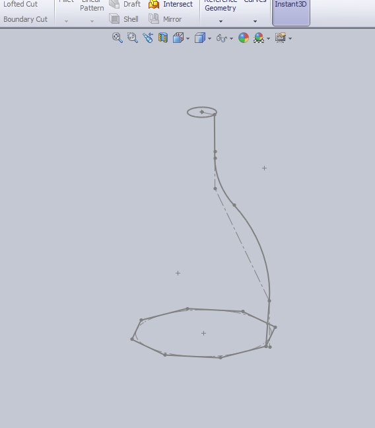Click the Intersect feature icon

point(154,4)
